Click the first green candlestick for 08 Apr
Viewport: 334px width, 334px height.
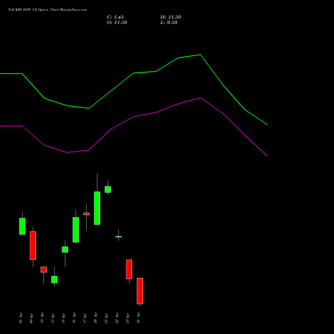coord(22,226)
